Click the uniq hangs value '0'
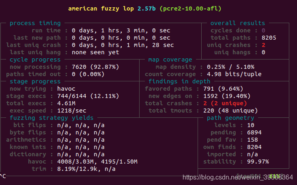The width and height of the screenshot is (297, 185). click(263, 52)
